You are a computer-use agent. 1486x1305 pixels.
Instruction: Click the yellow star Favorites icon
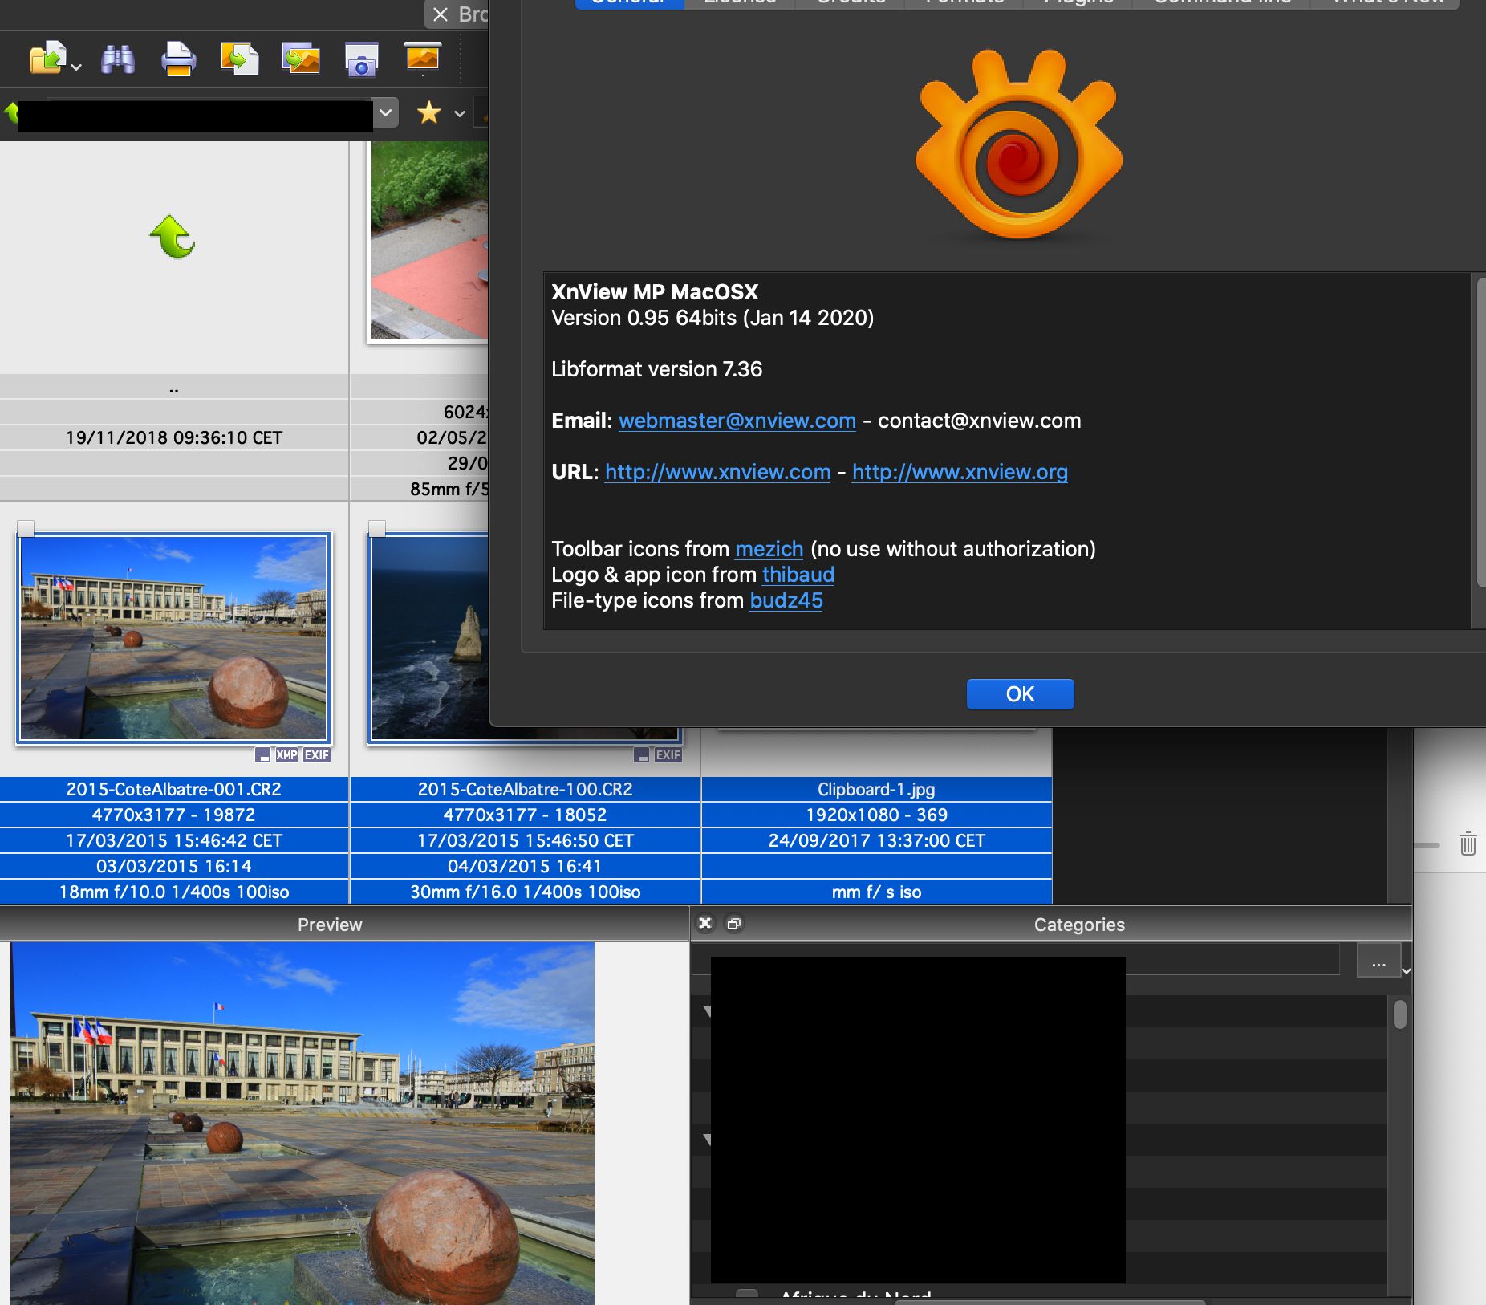click(x=429, y=113)
